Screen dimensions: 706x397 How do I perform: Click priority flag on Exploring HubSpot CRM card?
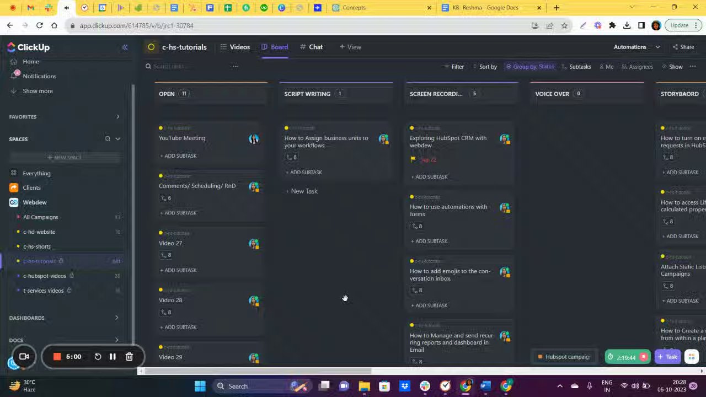click(413, 160)
